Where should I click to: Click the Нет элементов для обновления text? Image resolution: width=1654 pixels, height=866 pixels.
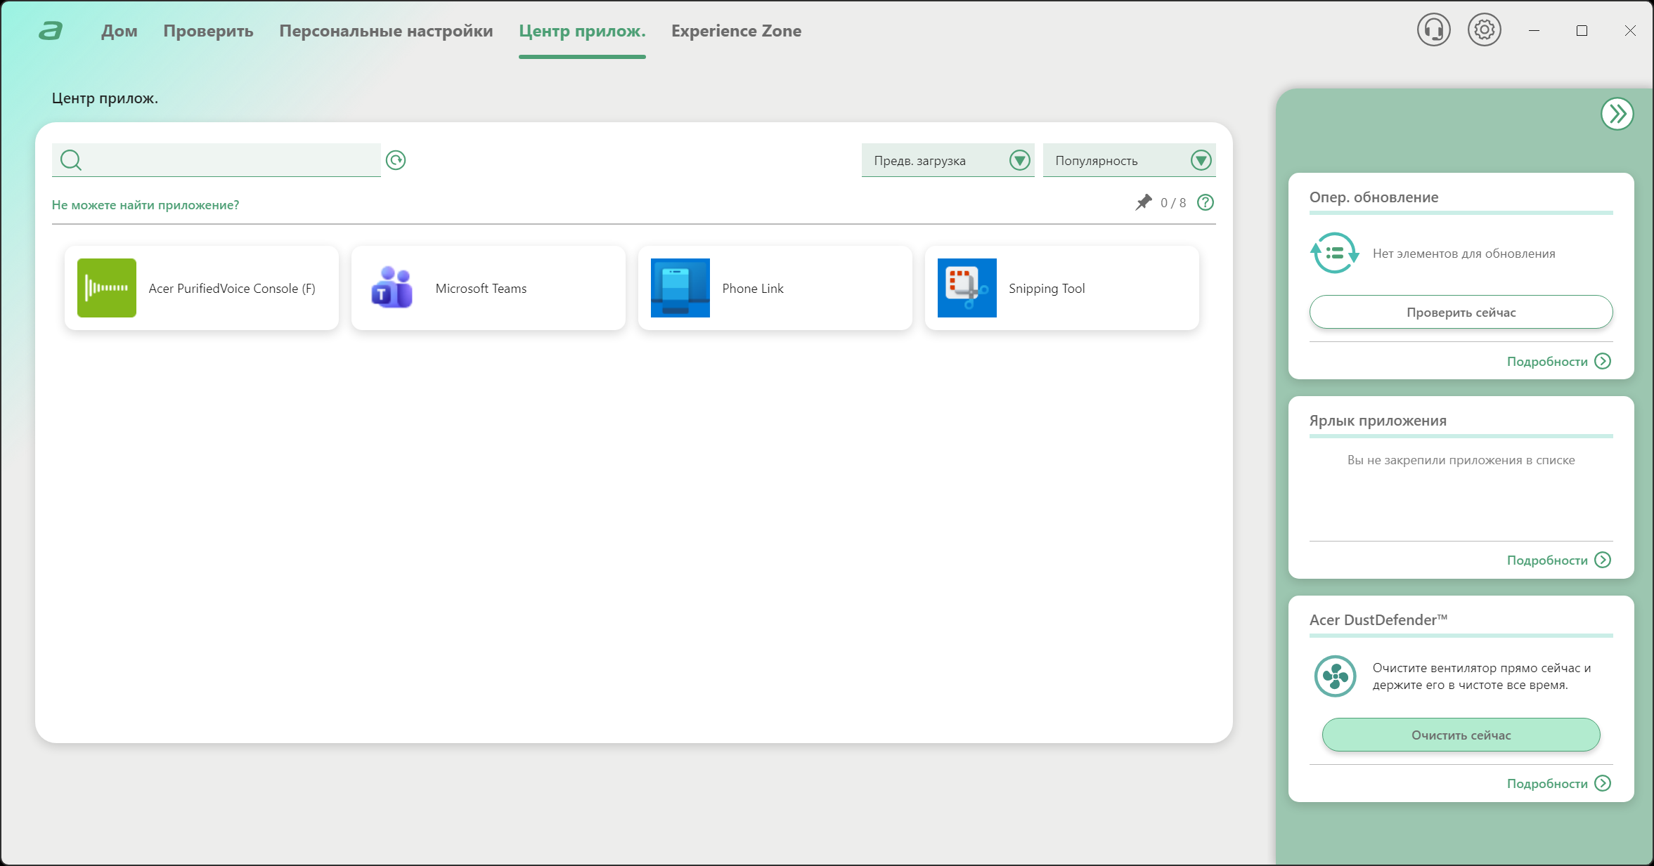[x=1464, y=254]
